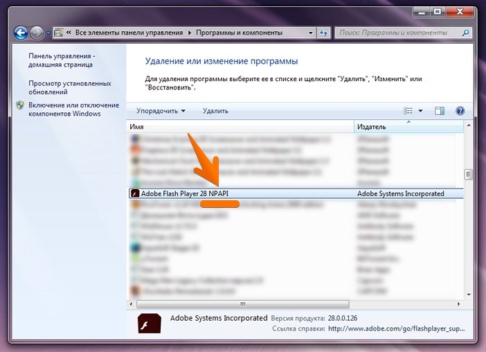Sort by the 'Издатель' column header

409,127
